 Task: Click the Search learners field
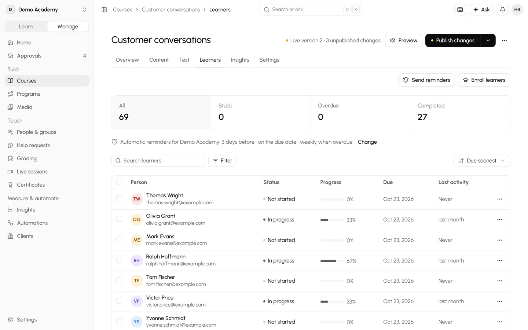click(158, 161)
